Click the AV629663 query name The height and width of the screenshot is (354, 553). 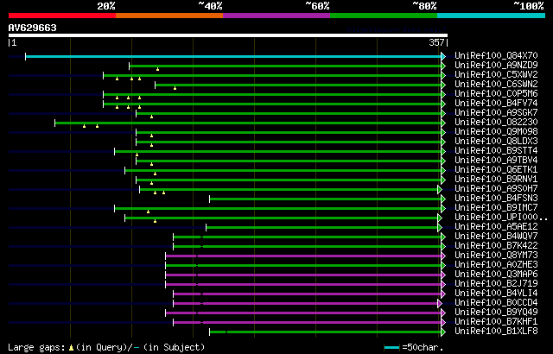click(x=33, y=28)
